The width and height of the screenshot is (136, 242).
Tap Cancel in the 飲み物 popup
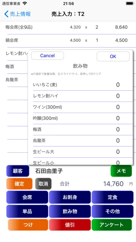(48, 56)
